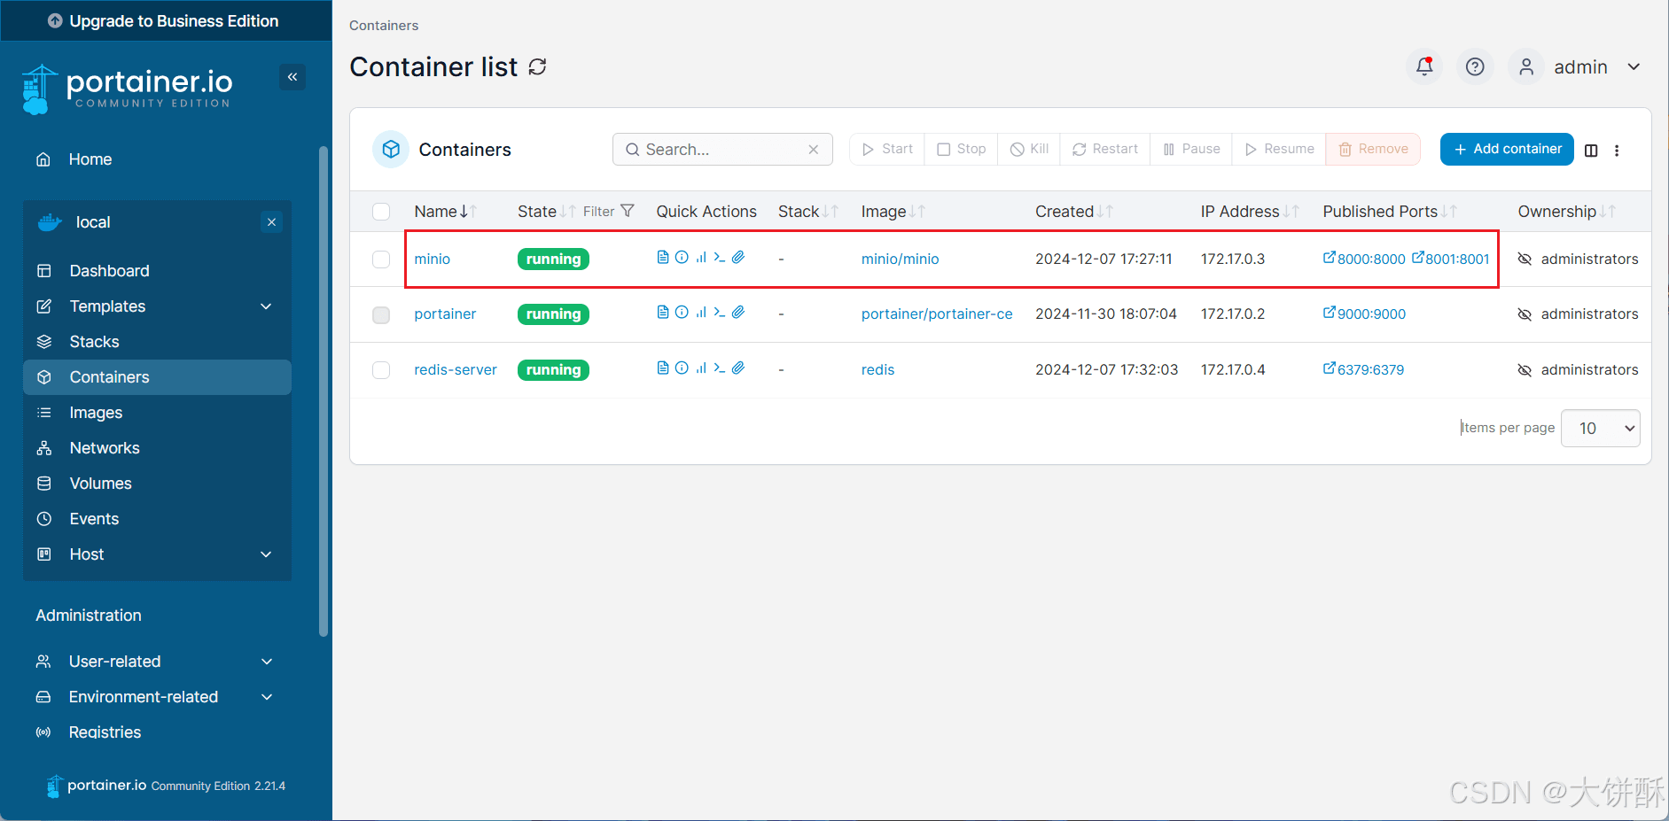1669x821 pixels.
Task: Expand Templates menu
Action: [266, 306]
